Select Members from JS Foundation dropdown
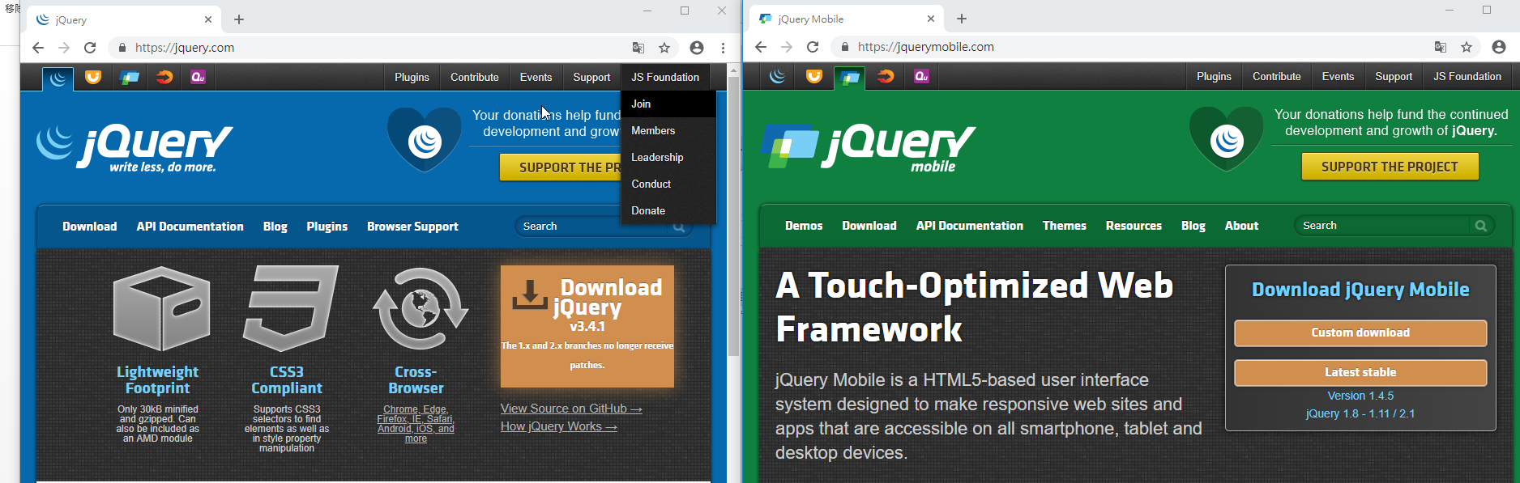Screen dimensions: 1520x483 click(653, 130)
